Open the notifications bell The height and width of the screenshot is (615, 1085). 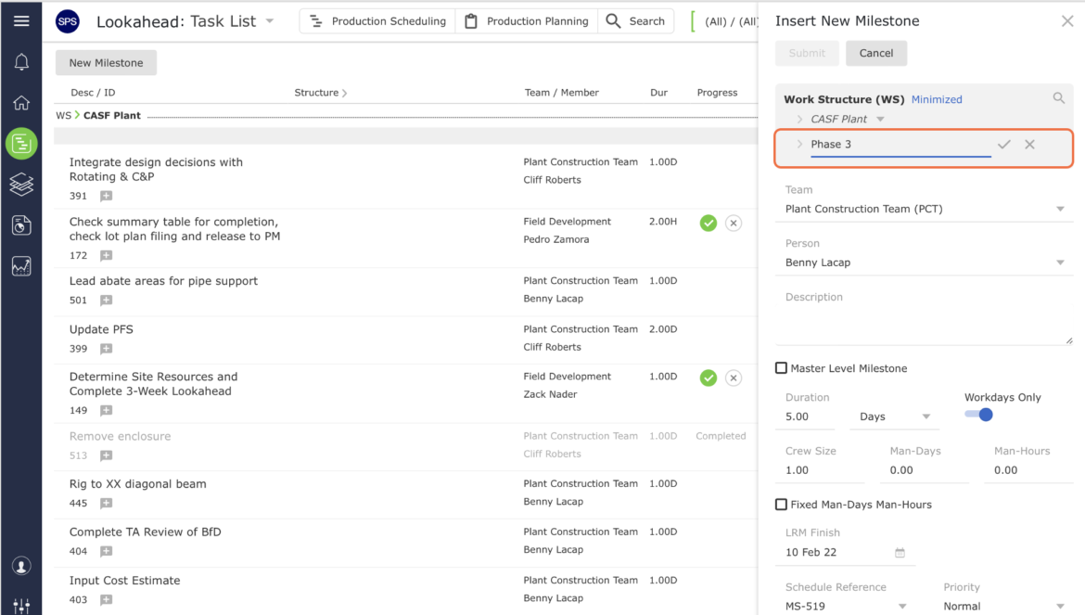coord(21,62)
